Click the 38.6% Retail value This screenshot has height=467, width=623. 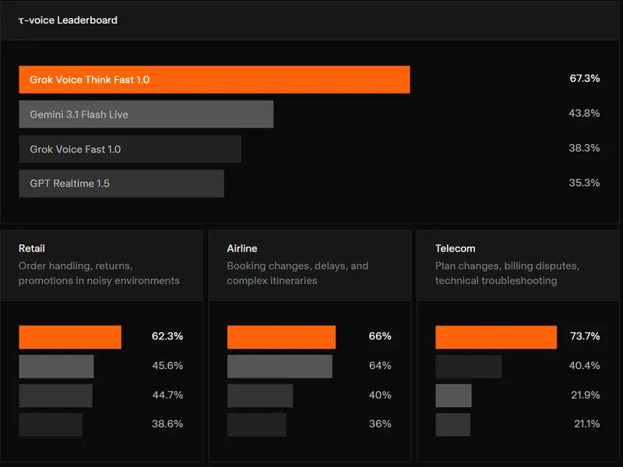pos(167,423)
